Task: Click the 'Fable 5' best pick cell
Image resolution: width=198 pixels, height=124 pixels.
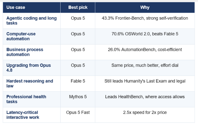Action: point(78,83)
